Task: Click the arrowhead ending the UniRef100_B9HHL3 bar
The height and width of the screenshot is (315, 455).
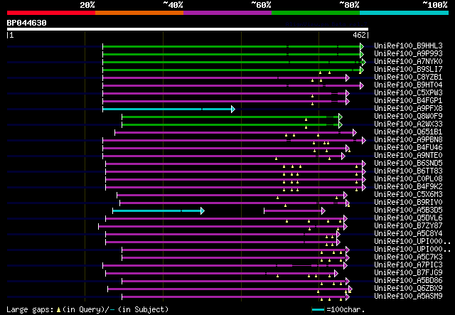Action: click(x=362, y=46)
